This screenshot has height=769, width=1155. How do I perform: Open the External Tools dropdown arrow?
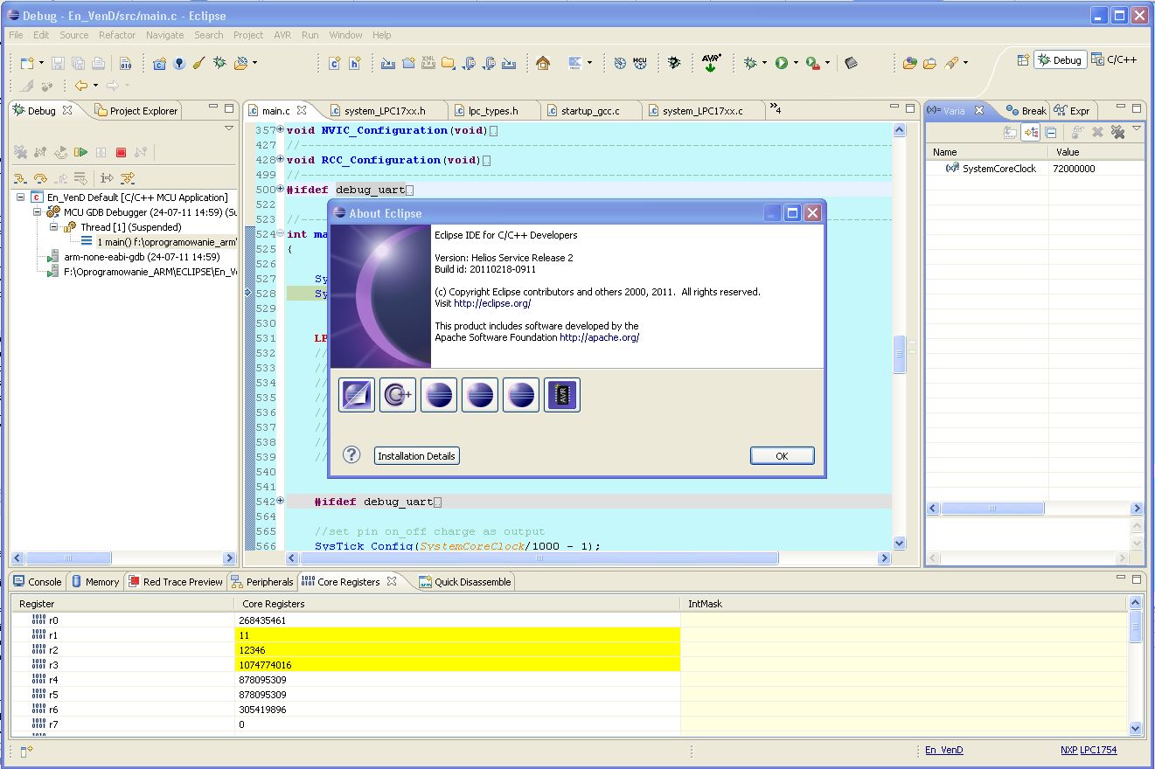coord(827,63)
